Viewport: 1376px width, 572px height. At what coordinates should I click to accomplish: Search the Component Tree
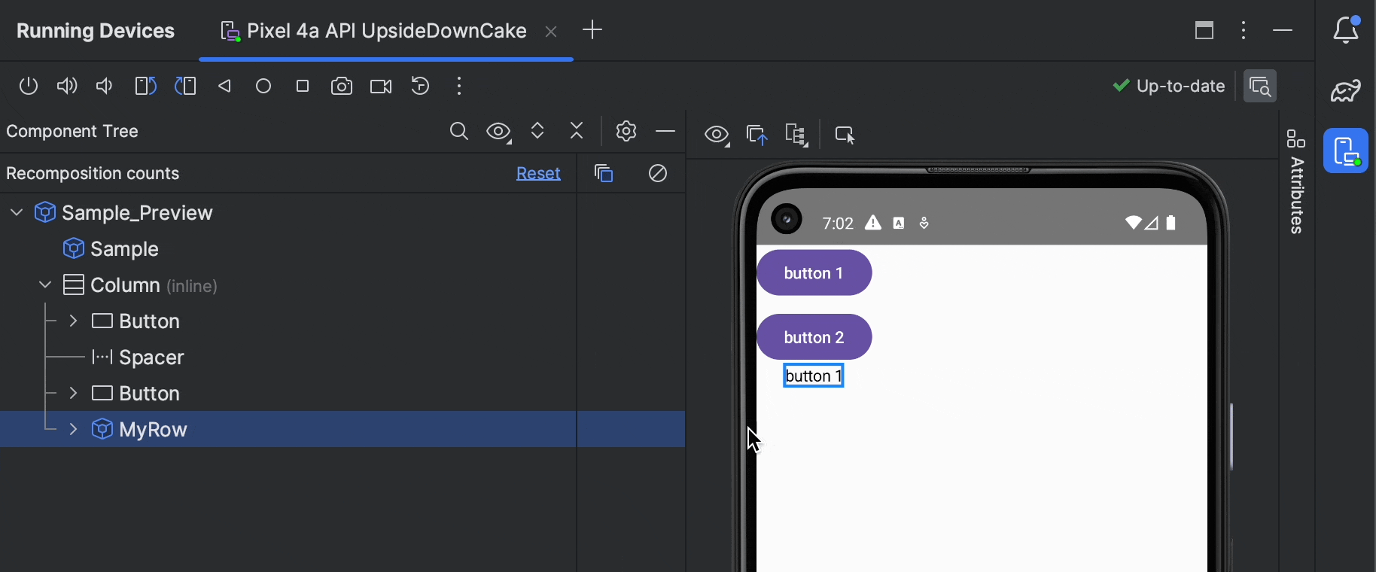459,132
